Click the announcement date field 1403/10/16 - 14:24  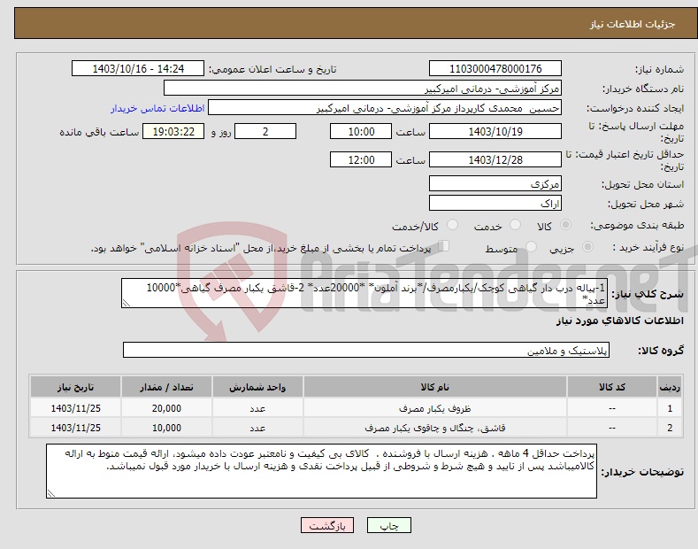pos(138,69)
